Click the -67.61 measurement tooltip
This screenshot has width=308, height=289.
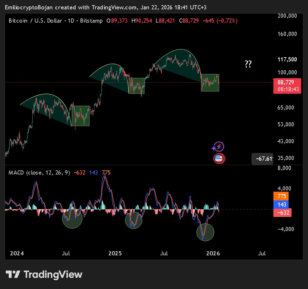click(x=262, y=158)
